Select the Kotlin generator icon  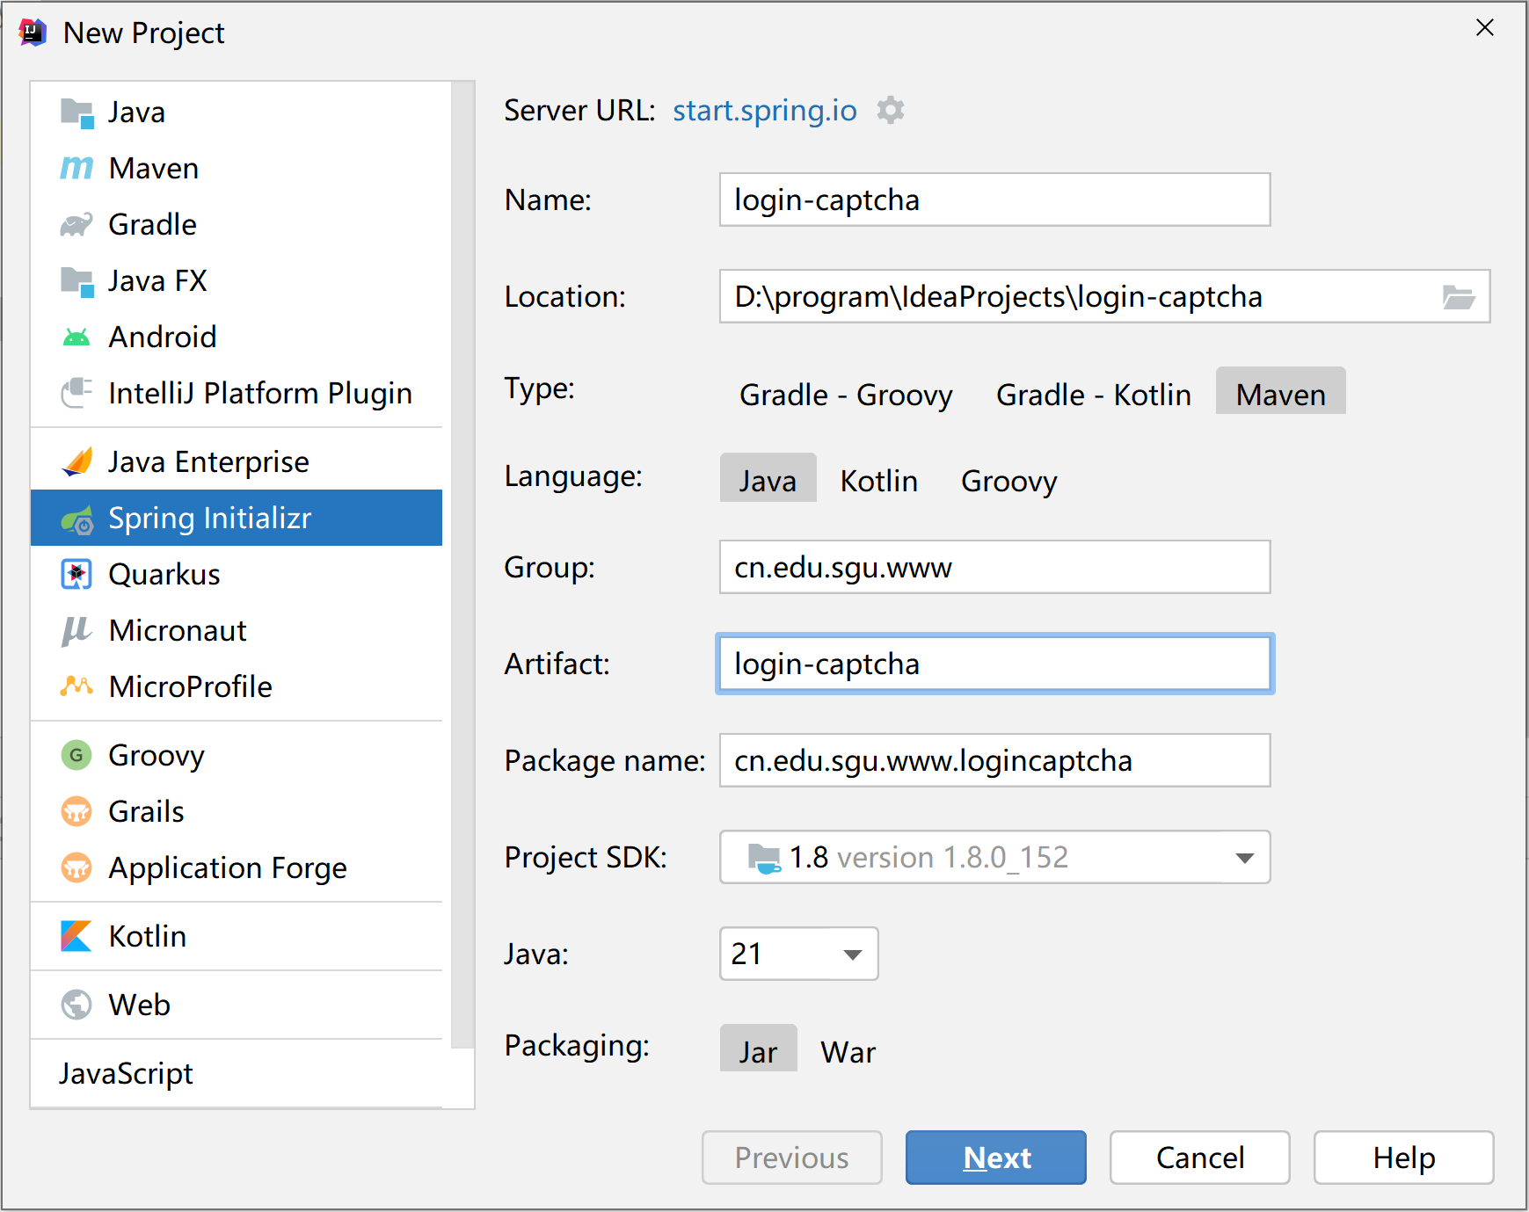[x=76, y=936]
